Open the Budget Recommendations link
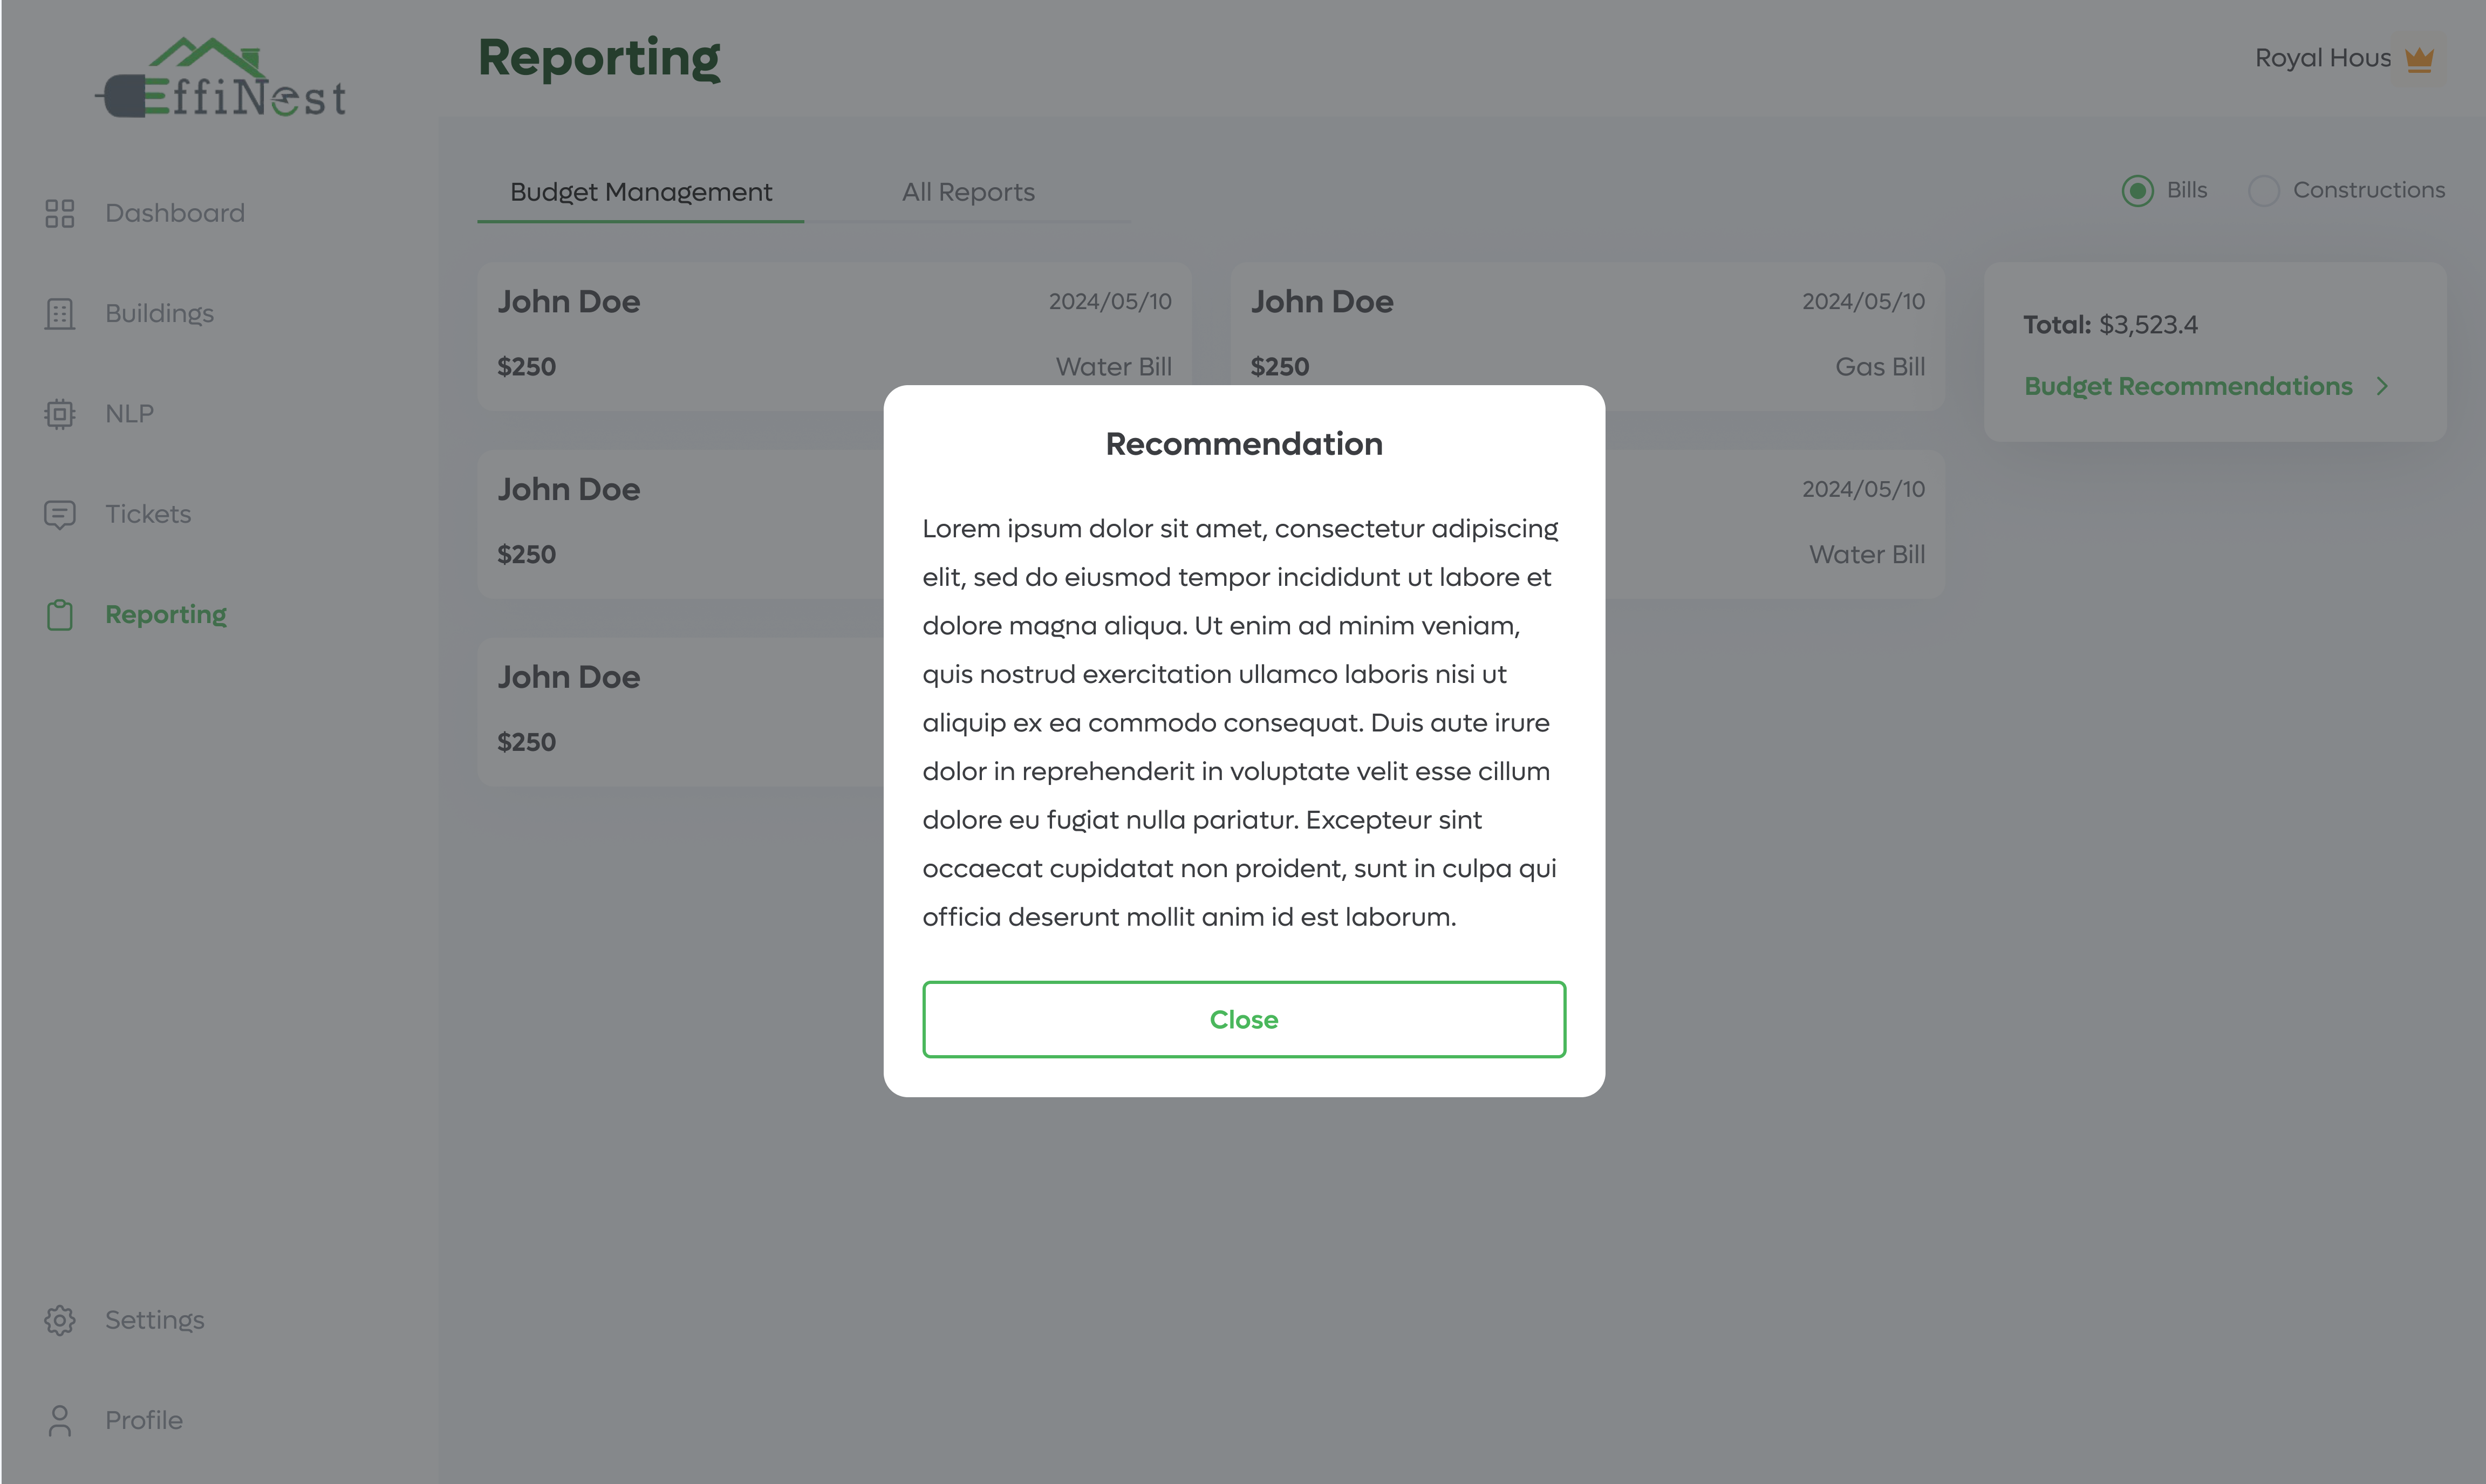The height and width of the screenshot is (1484, 2486). tap(2187, 387)
